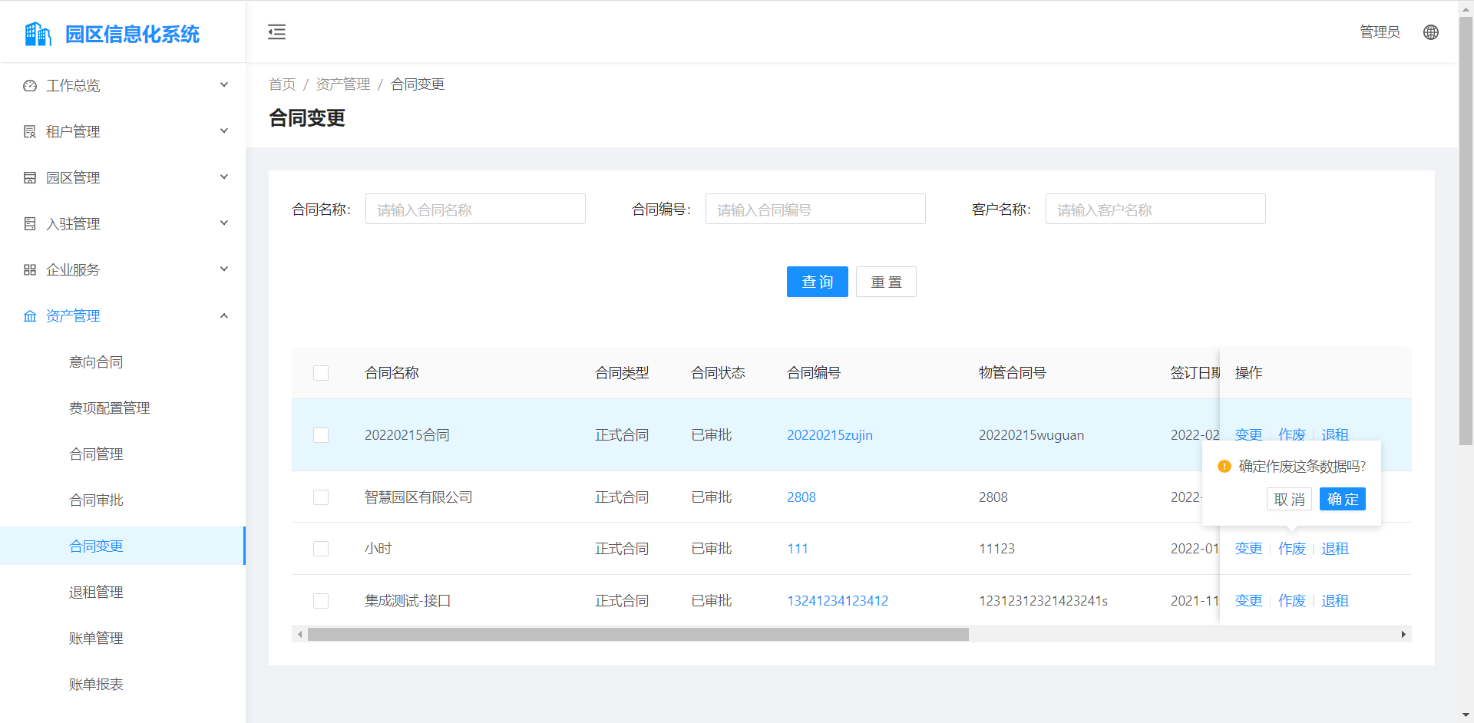Click the 入驻管理 document icon
The height and width of the screenshot is (723, 1474).
click(x=30, y=224)
